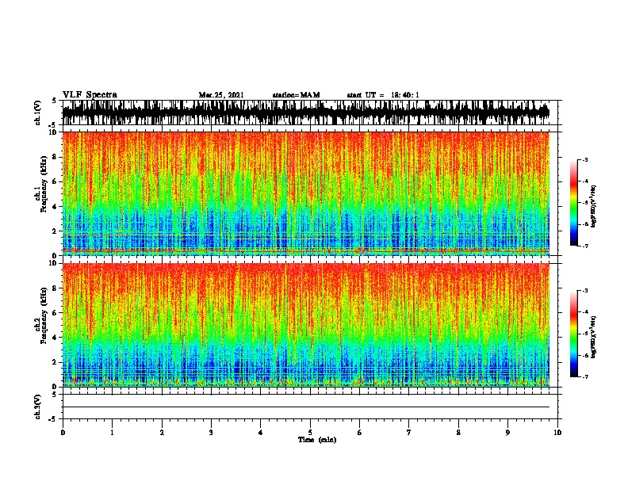
Task: Click the time axis tick label "7"
Action: tap(409, 433)
